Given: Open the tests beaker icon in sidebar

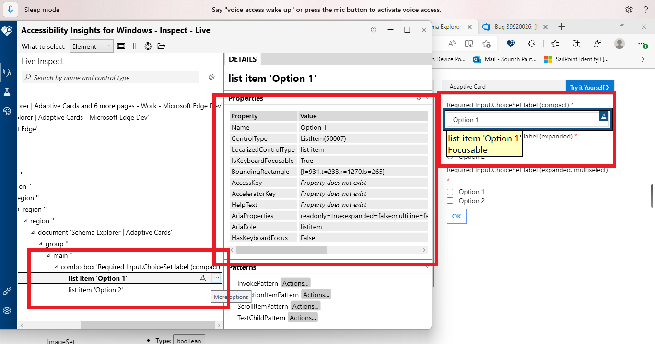Looking at the screenshot, I should tap(9, 92).
